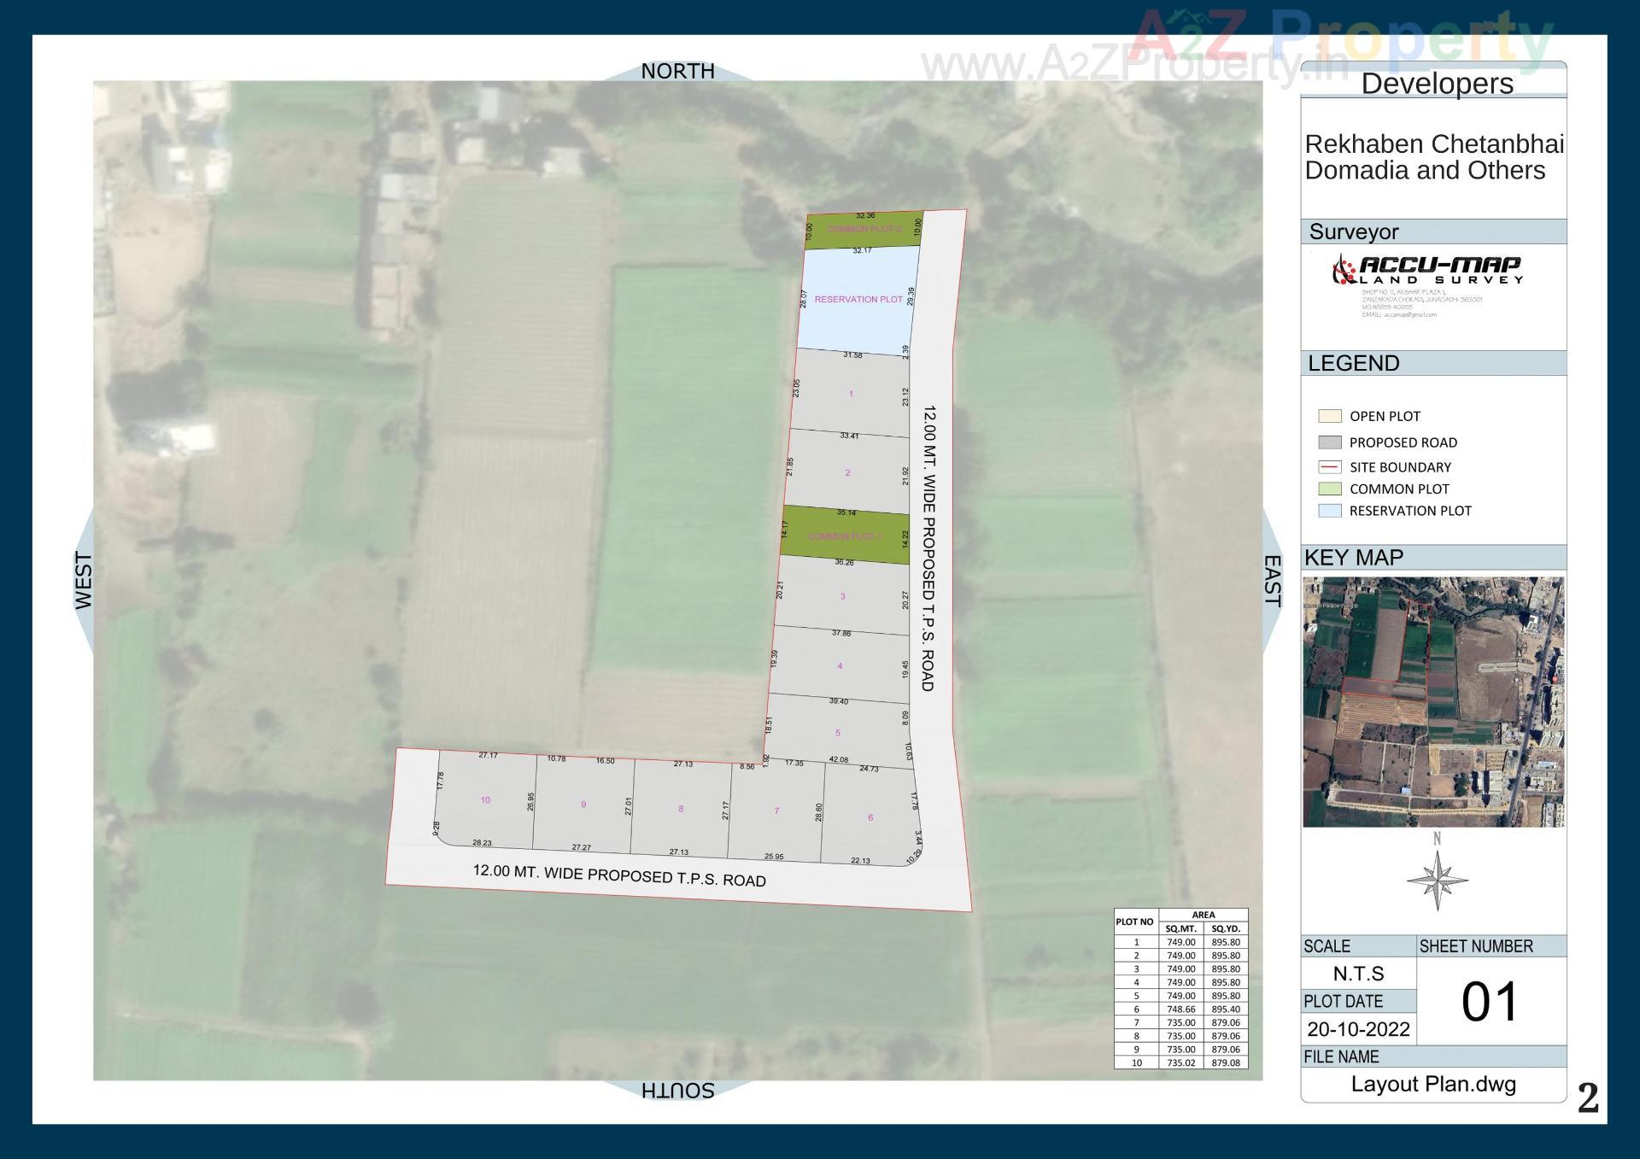
Task: Click the Open Plot legend swatch
Action: [1329, 416]
